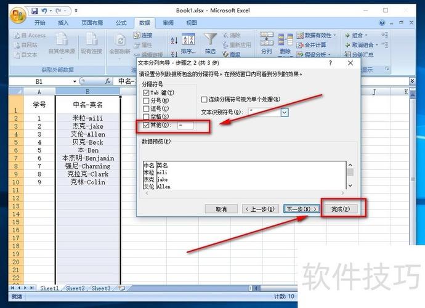The height and width of the screenshot is (308, 425).
Task: Click 重新应用 filter option
Action: 237,45
